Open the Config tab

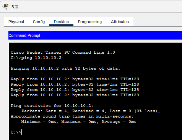39,22
